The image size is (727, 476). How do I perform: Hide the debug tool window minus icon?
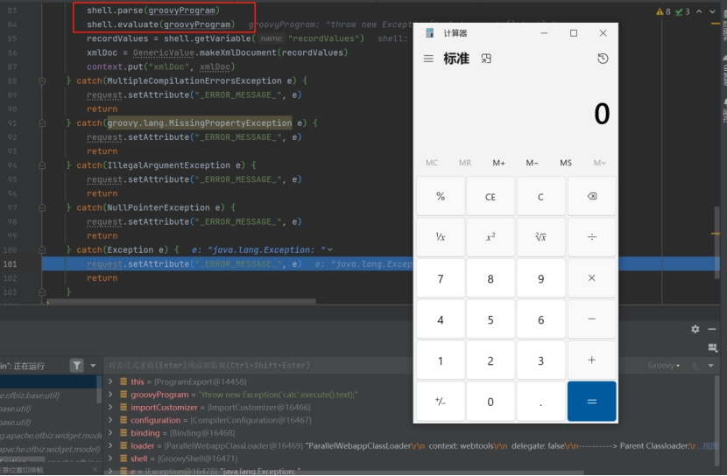click(x=712, y=329)
